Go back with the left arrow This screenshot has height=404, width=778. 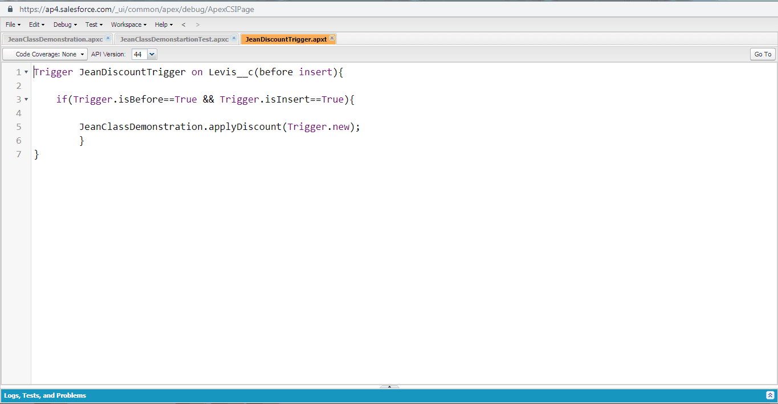coord(184,25)
